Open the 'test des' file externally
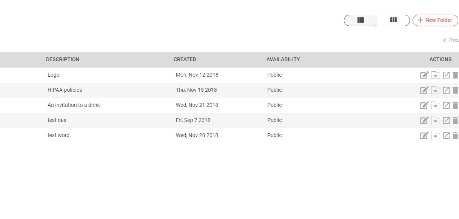 click(446, 120)
